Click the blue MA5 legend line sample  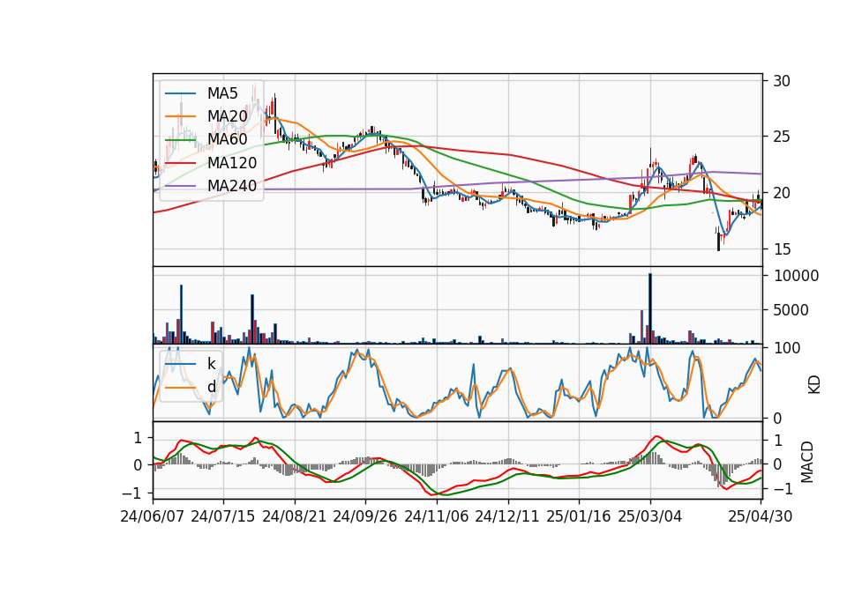click(180, 94)
